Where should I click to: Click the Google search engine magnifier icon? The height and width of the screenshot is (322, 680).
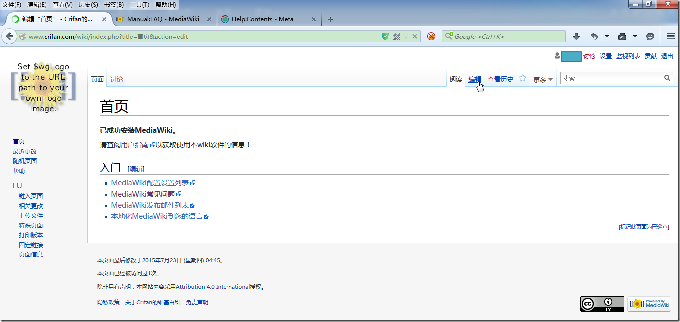[449, 36]
